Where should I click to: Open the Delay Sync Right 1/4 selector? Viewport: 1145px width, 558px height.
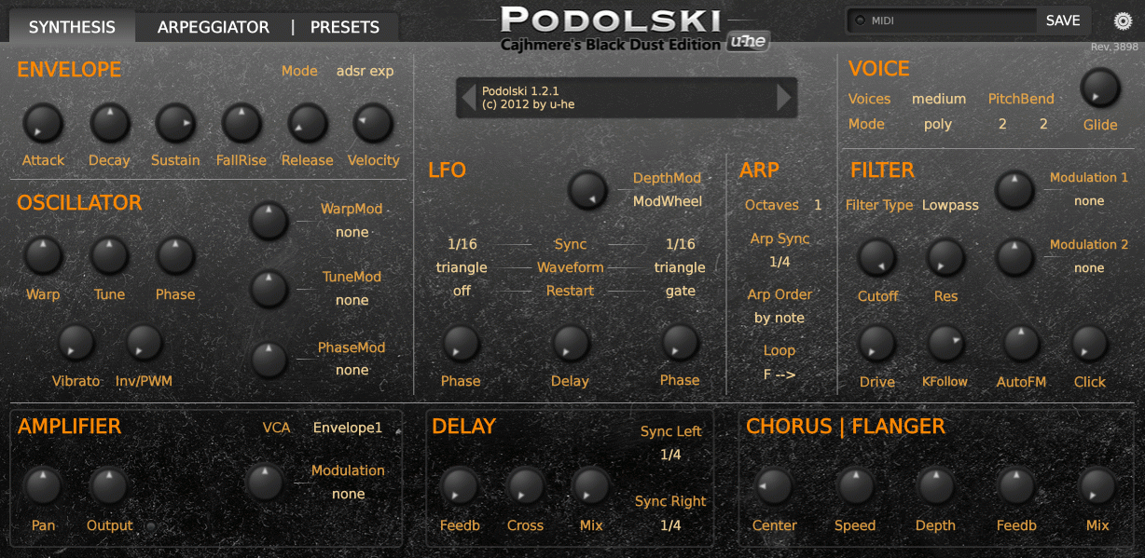670,525
